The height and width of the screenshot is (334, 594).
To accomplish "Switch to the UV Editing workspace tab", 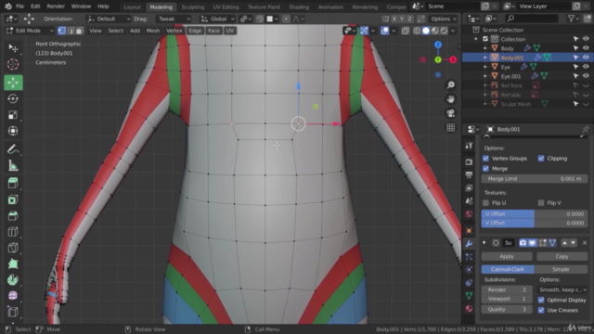I will 226,6.
